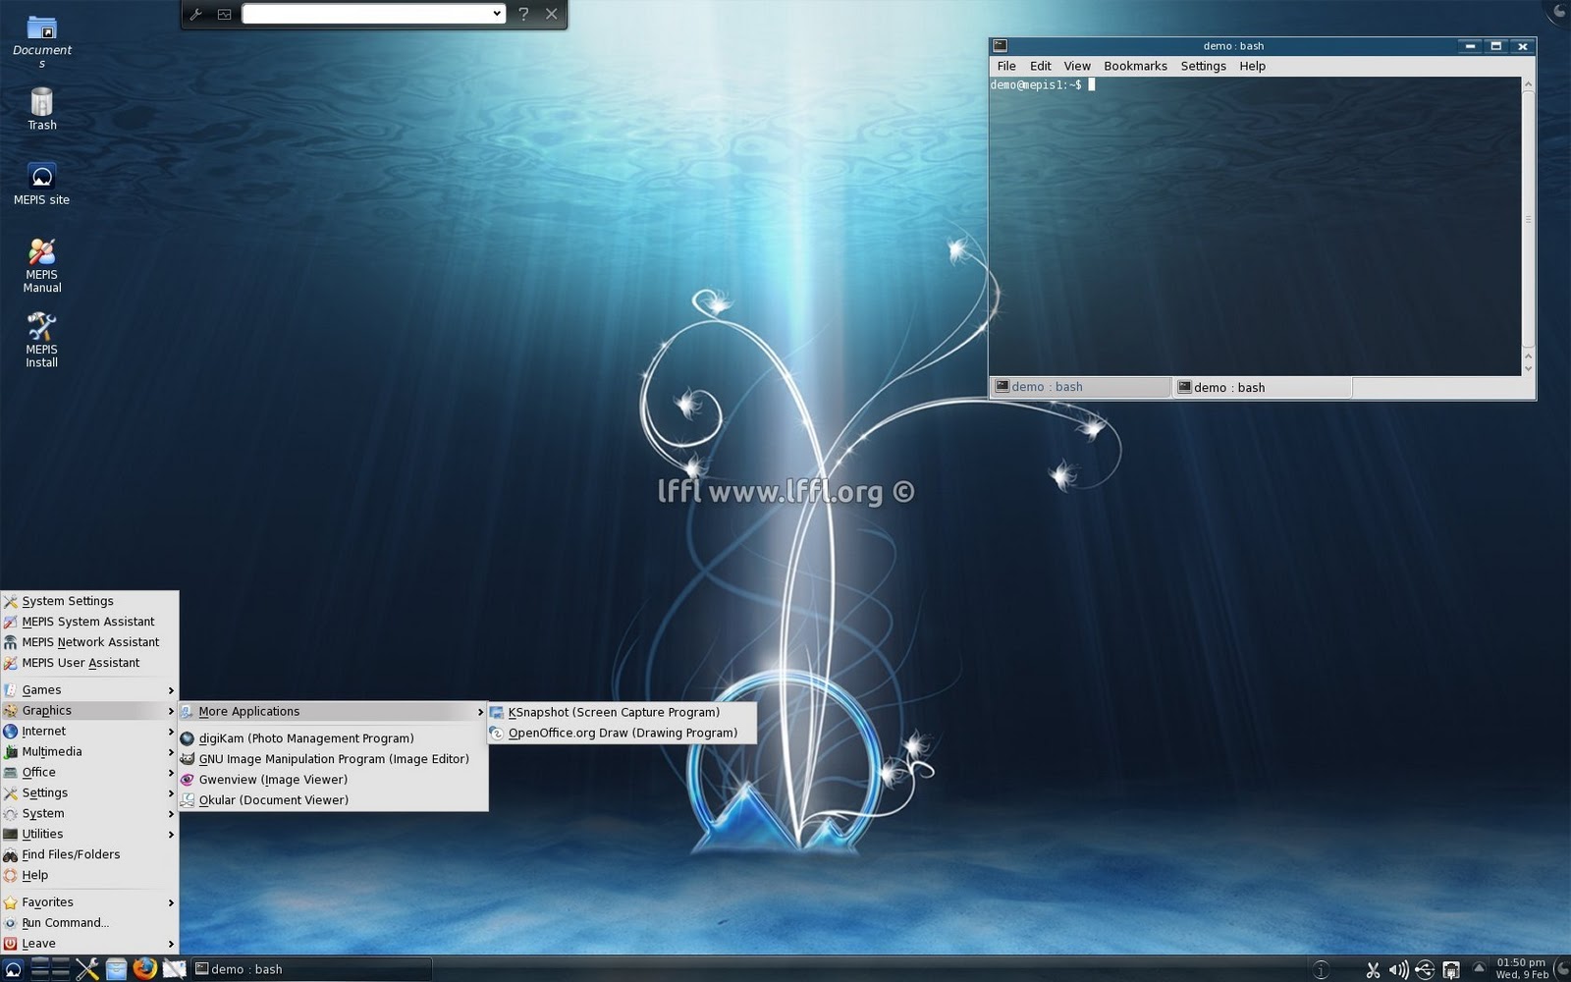Viewport: 1571px width, 982px height.
Task: Open system settings tools icon in panel
Action: tap(86, 969)
